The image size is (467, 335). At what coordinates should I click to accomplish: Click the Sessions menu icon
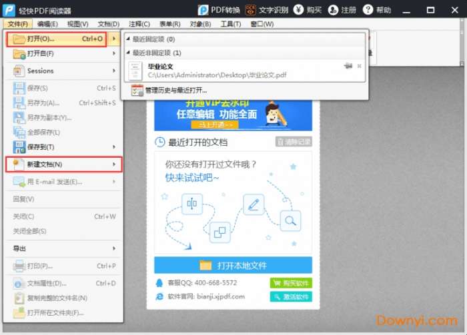(19, 71)
